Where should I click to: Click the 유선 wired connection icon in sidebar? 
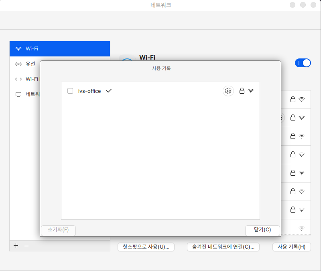pyautogui.click(x=18, y=64)
